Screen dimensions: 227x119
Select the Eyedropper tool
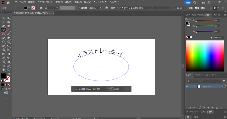[x=4, y=58]
